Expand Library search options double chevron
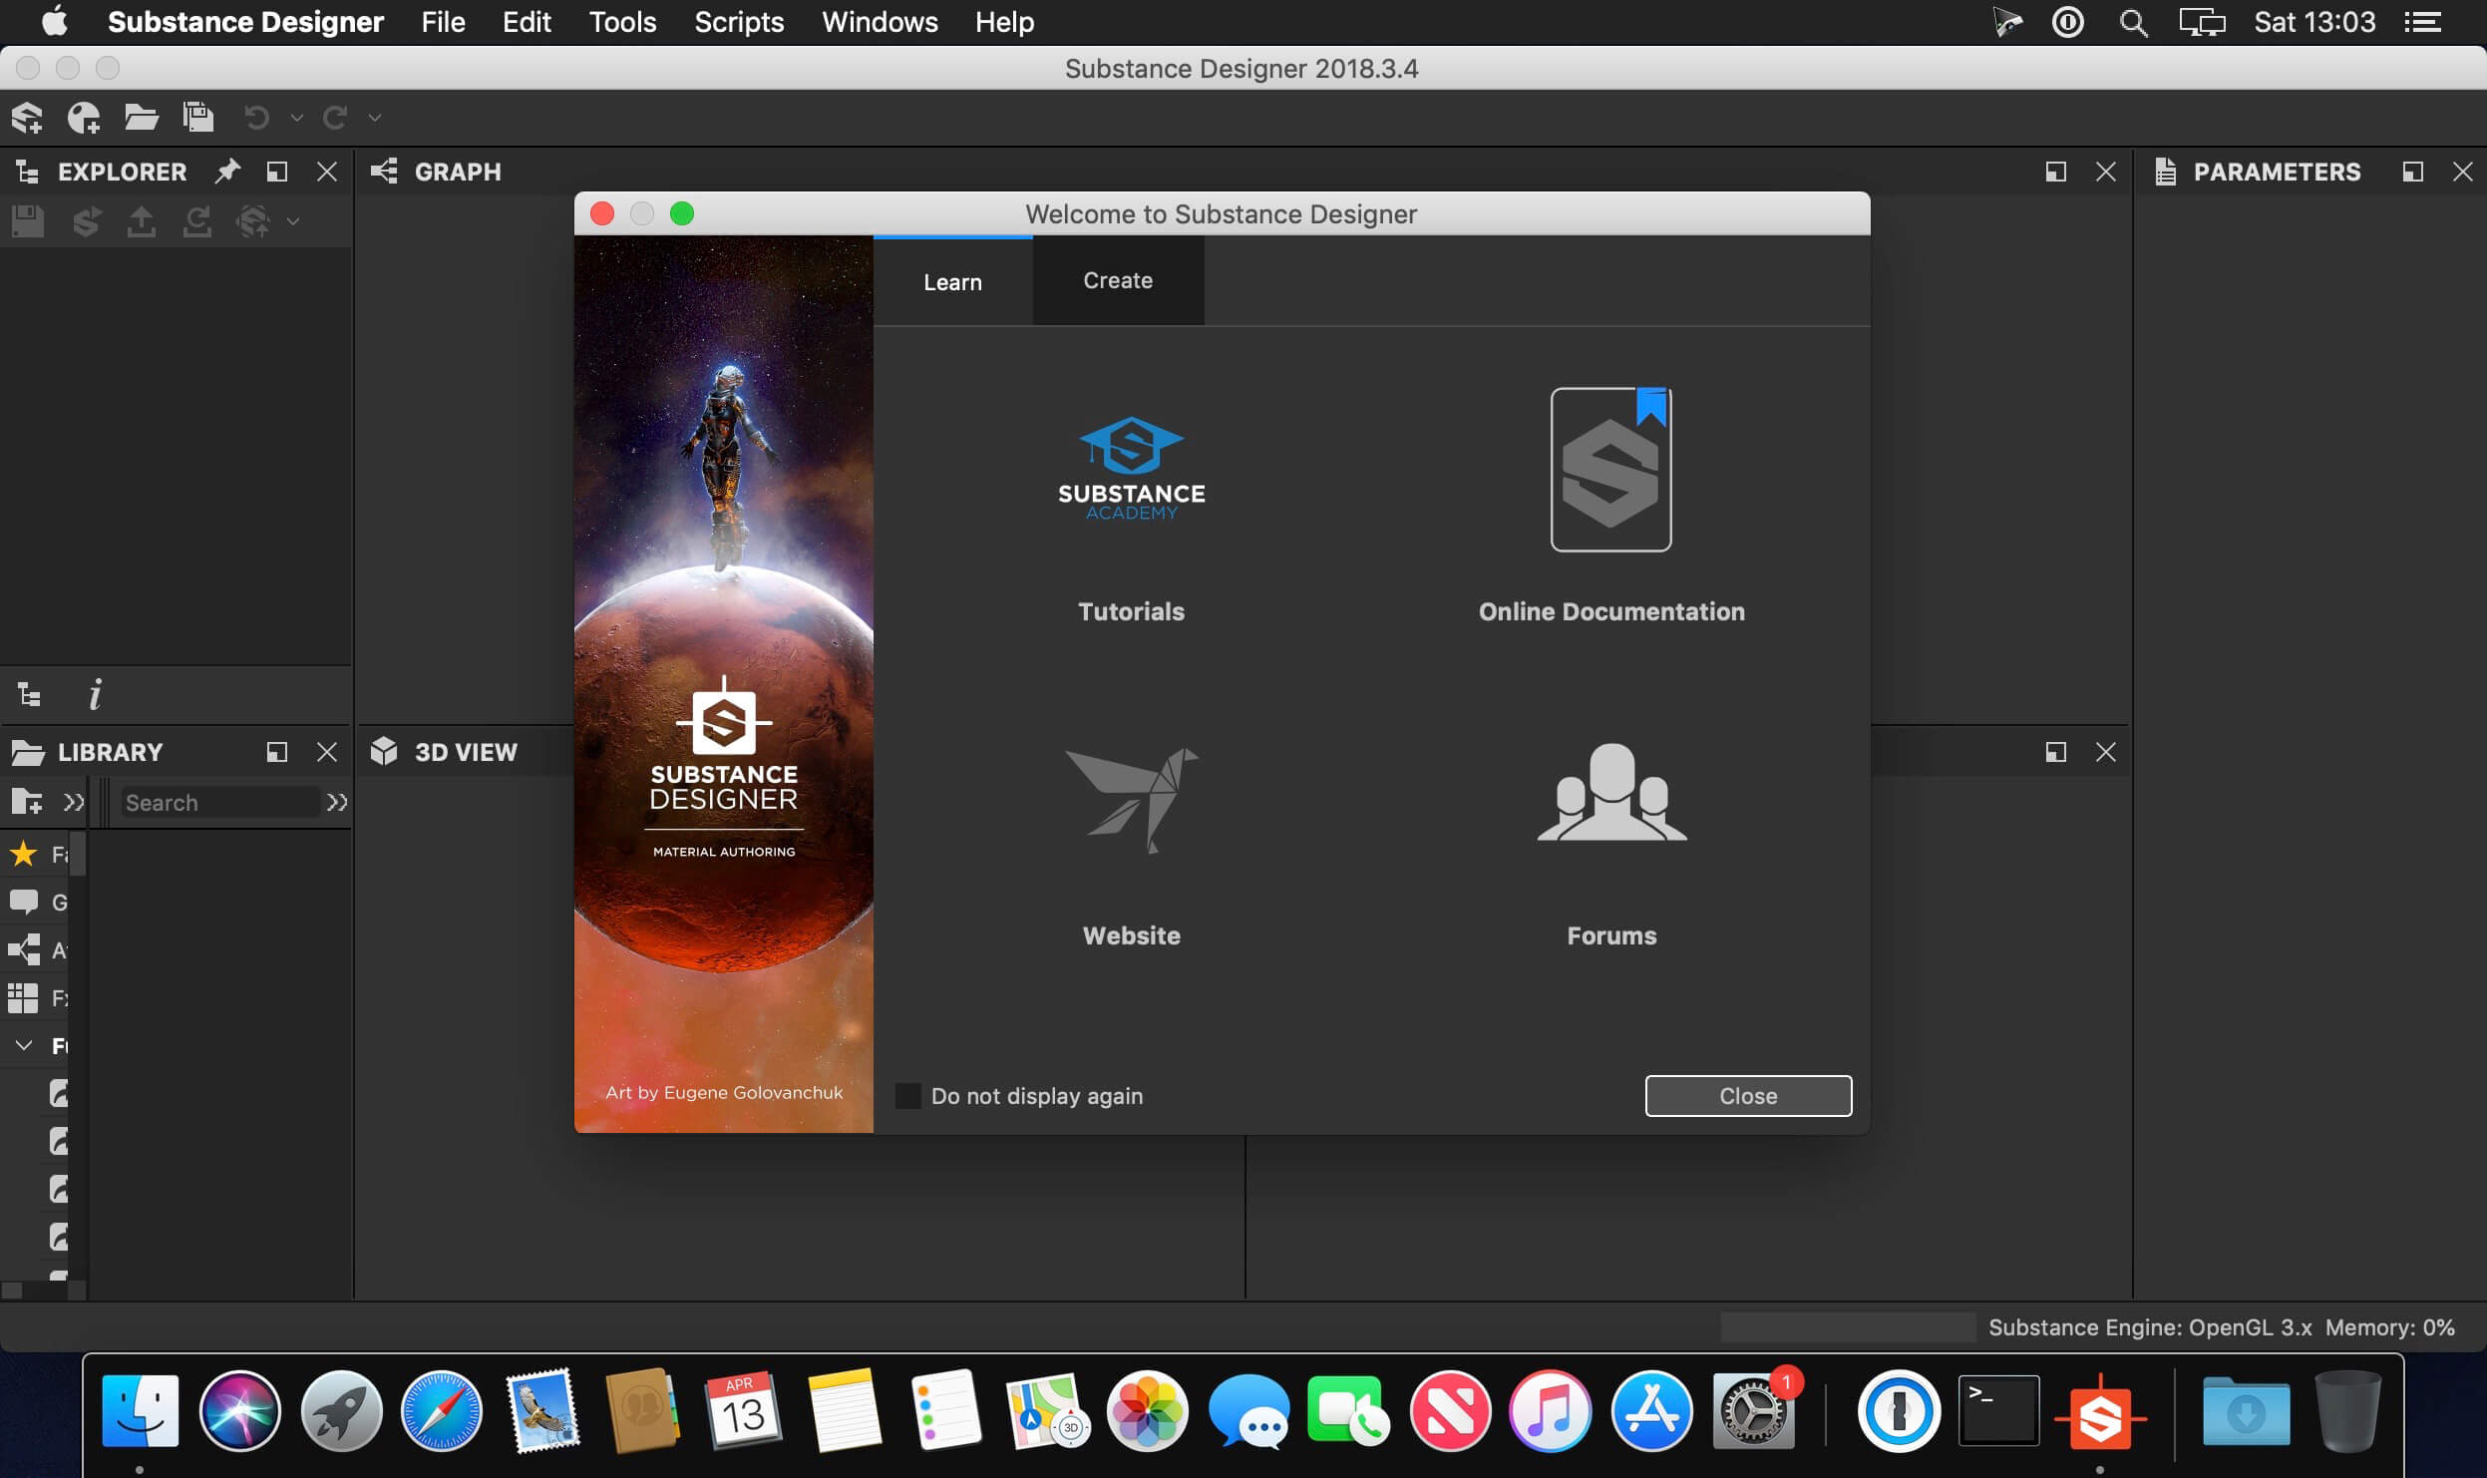Screen dimensions: 2487x1478 click(337, 802)
